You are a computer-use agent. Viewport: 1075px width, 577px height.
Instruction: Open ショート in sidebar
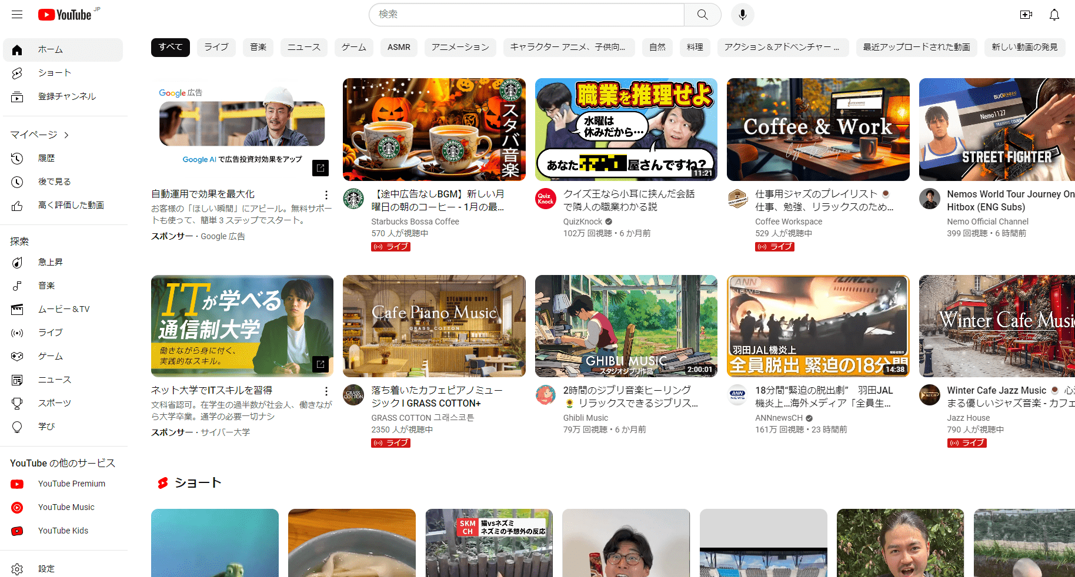[63, 73]
